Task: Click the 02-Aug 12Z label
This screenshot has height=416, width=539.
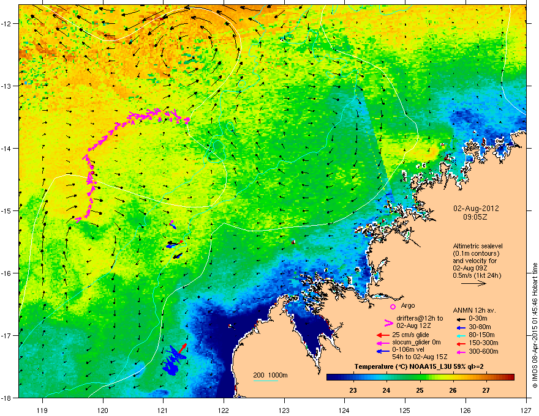Action: [x=413, y=325]
